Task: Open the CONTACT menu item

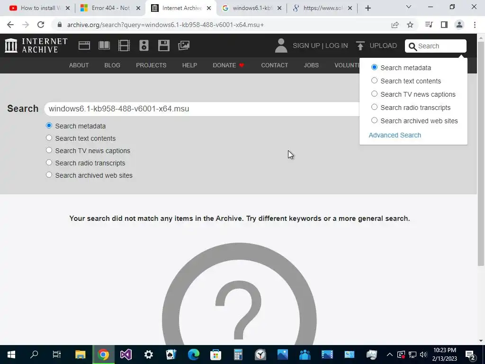Action: click(x=274, y=65)
